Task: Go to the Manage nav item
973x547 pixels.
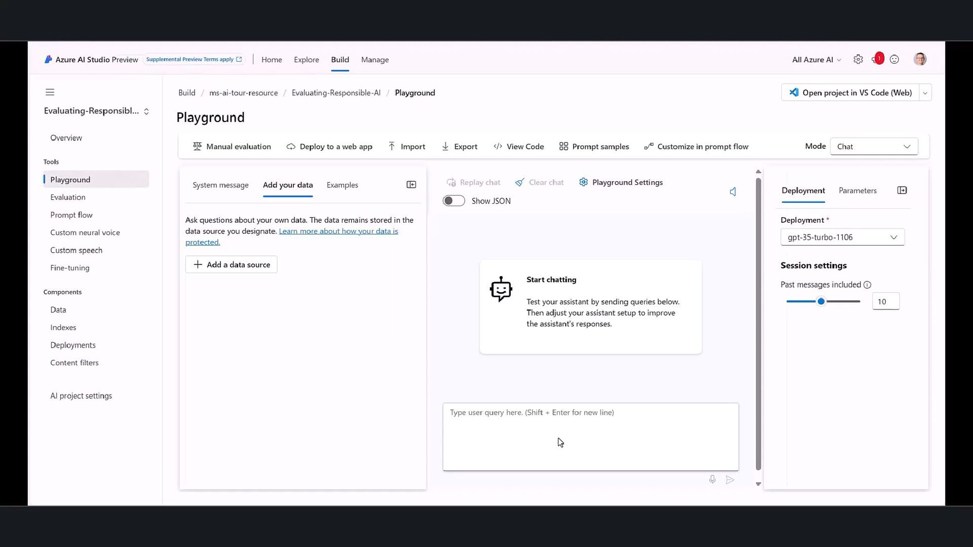Action: click(375, 60)
